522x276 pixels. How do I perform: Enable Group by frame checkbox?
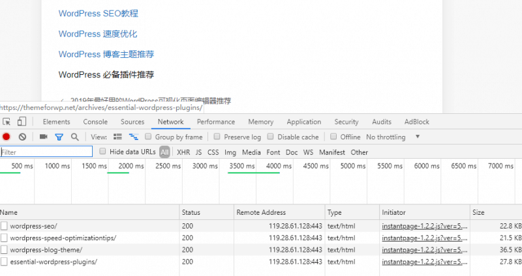(149, 137)
